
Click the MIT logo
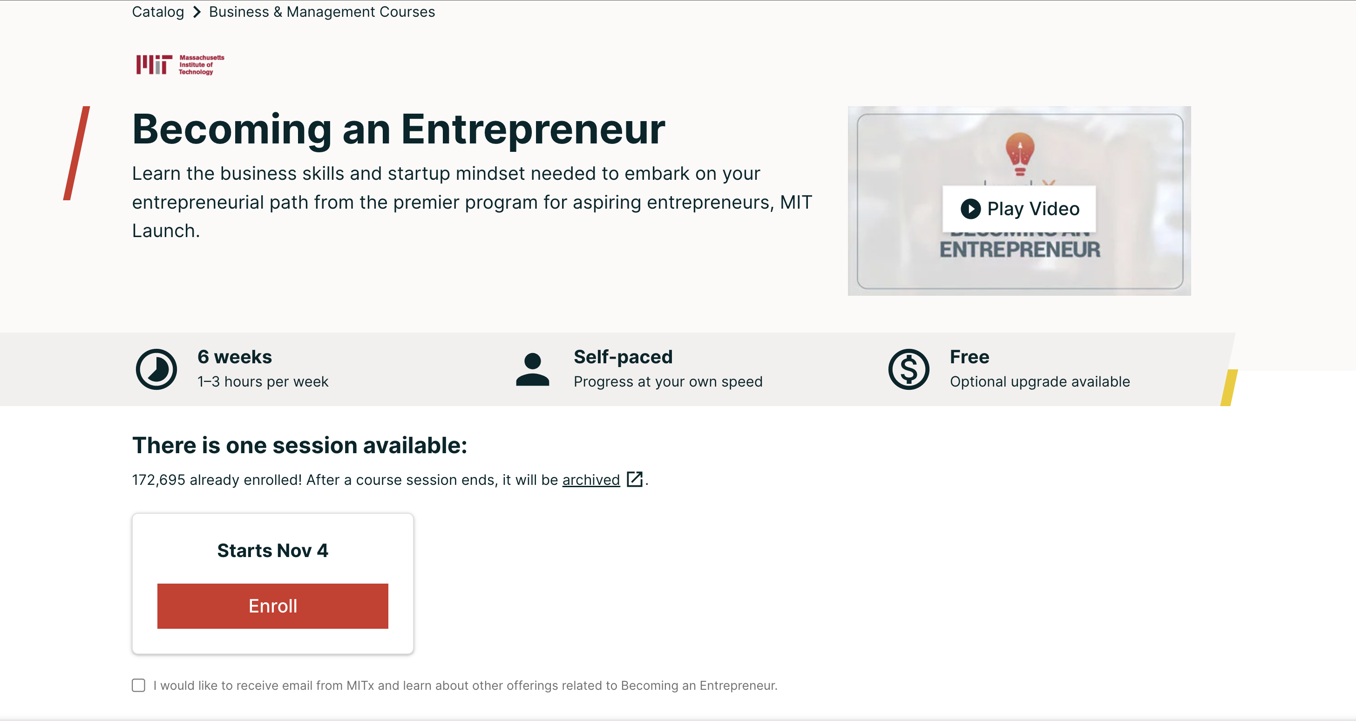click(x=179, y=65)
